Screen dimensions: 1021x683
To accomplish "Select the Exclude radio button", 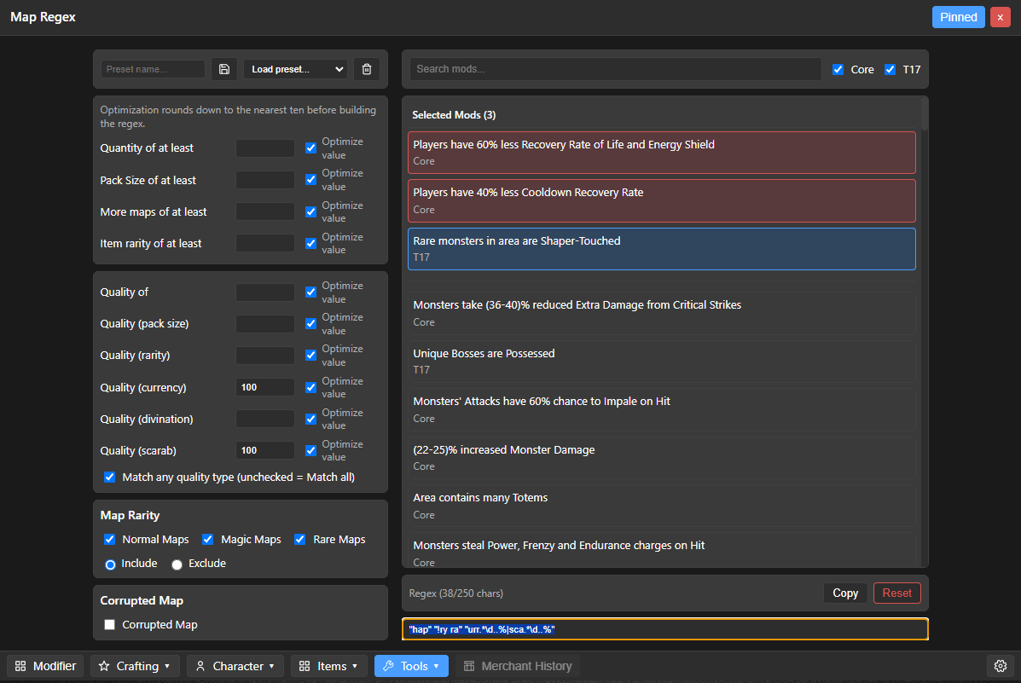I will 177,564.
